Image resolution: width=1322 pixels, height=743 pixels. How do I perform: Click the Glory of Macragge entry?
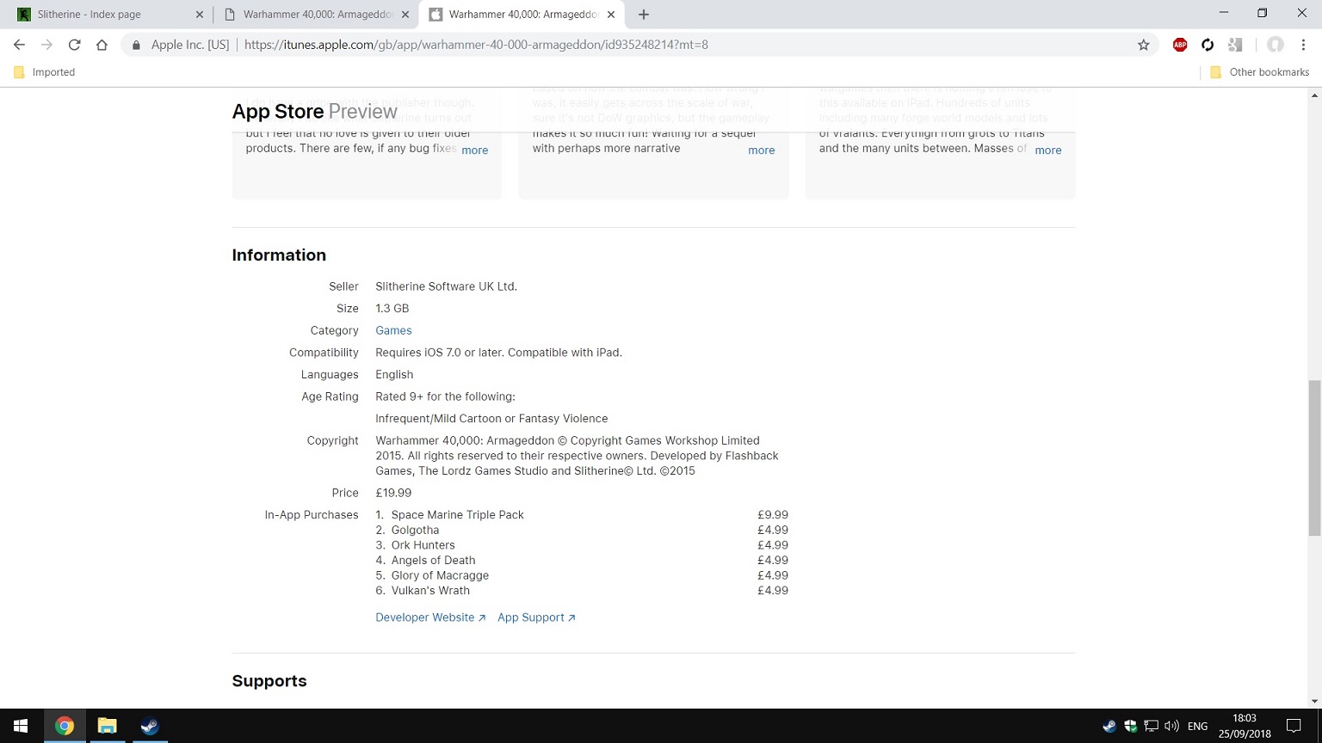[440, 575]
